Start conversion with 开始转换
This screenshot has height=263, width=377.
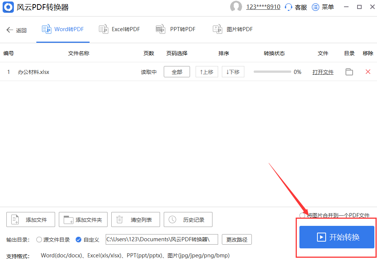click(x=337, y=237)
